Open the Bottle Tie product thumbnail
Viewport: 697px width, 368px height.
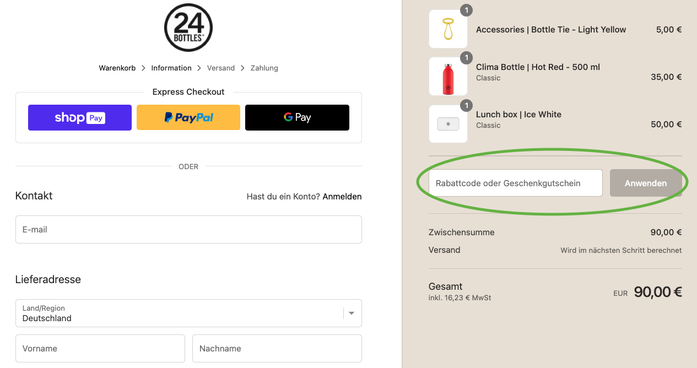pyautogui.click(x=448, y=29)
